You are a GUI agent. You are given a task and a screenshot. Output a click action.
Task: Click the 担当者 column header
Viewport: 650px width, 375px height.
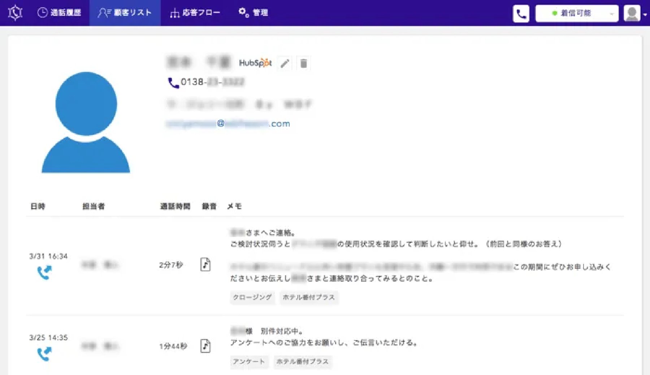[93, 206]
